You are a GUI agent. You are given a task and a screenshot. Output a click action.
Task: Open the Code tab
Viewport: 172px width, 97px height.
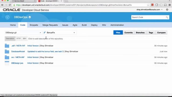click(23, 25)
